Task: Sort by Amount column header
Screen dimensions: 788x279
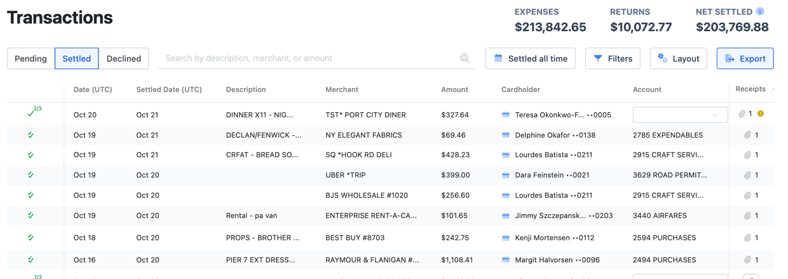Action: tap(454, 89)
